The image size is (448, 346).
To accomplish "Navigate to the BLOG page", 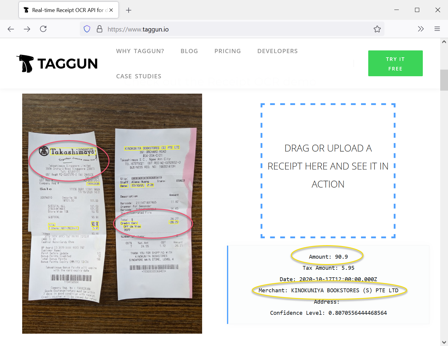I will point(189,51).
